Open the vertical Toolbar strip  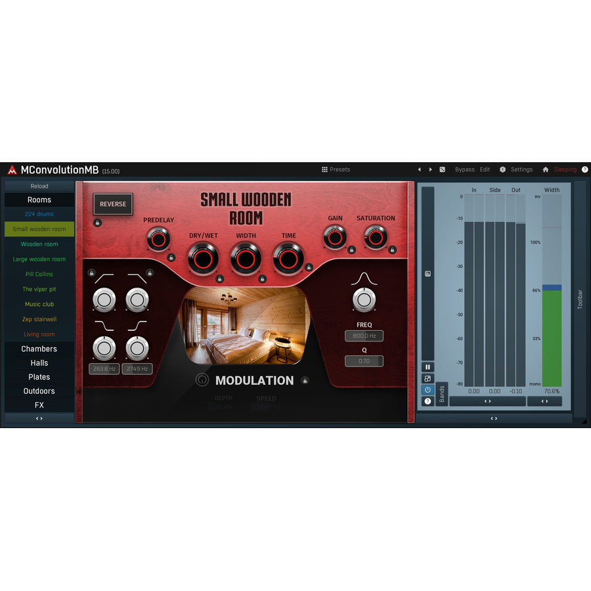[x=580, y=299]
